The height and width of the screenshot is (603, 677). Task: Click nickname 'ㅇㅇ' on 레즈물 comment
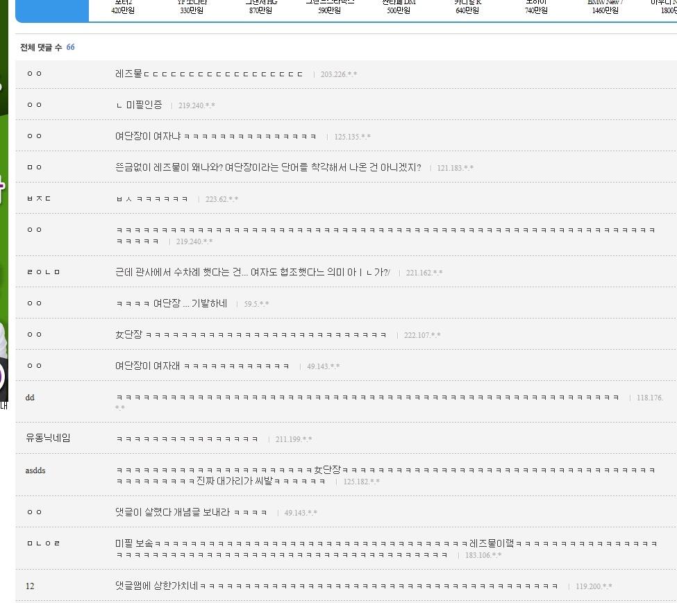point(35,74)
